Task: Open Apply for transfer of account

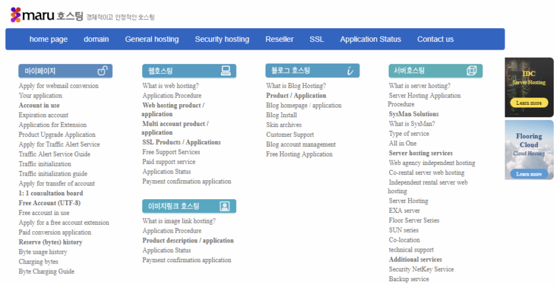Action: pos(57,183)
